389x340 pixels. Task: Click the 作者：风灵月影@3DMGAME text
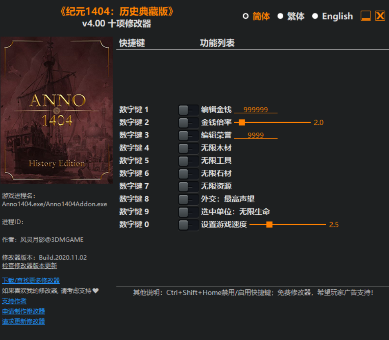pyautogui.click(x=43, y=240)
